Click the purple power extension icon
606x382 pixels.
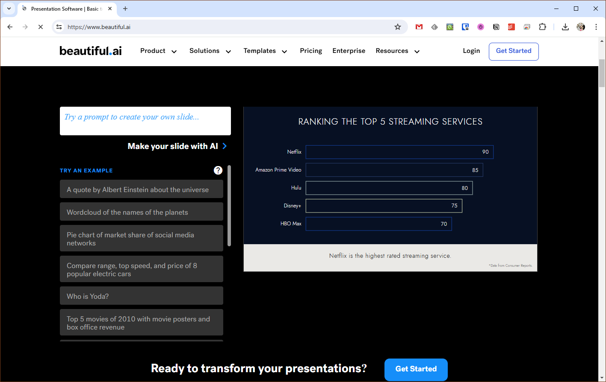click(481, 27)
